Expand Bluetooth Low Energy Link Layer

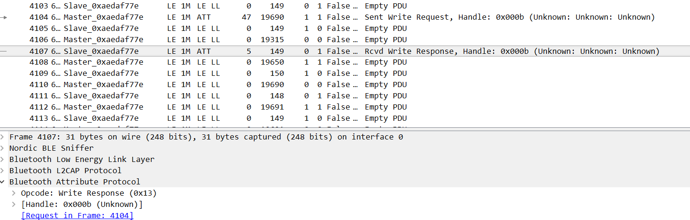click(x=3, y=160)
